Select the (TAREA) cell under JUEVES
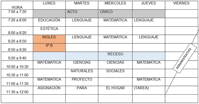The height and width of the screenshot is (104, 199). 149,90
